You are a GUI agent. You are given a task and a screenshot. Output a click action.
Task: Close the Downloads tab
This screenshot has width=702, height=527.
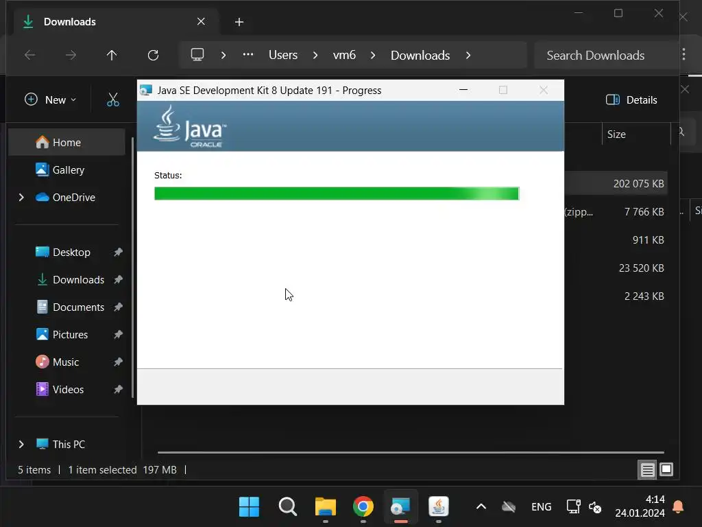click(201, 21)
